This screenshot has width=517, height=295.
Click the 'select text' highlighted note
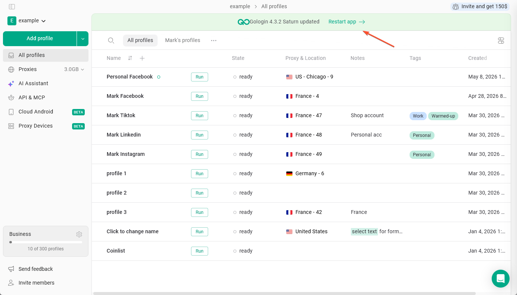tap(364, 231)
